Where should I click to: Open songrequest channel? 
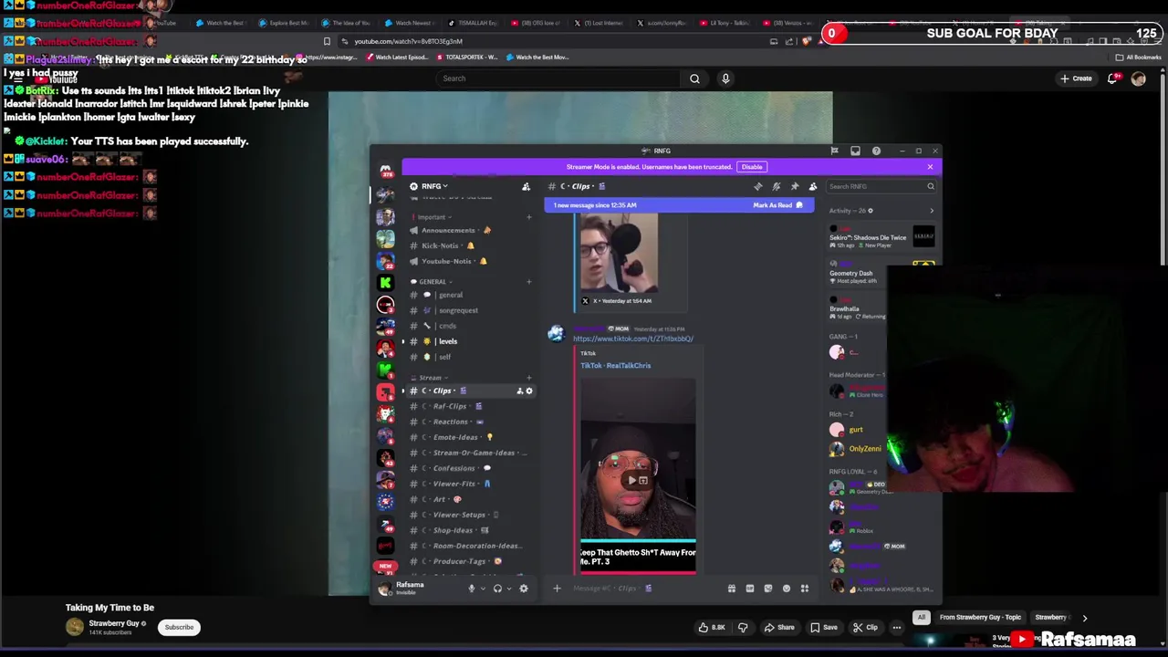[470, 310]
